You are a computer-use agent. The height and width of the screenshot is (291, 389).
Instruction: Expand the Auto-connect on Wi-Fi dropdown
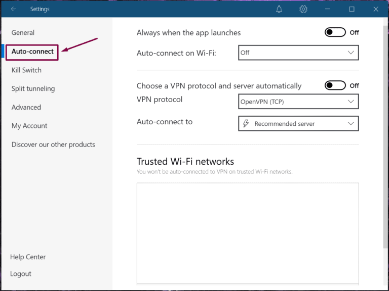tap(298, 53)
